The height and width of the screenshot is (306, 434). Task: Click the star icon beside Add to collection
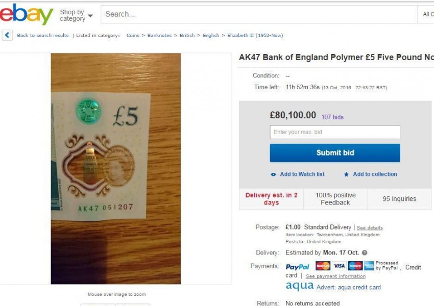[346, 174]
